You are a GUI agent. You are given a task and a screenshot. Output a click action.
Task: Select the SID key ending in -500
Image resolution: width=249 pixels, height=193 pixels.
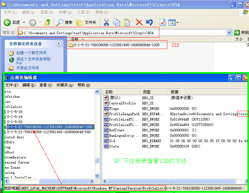(x=49, y=132)
